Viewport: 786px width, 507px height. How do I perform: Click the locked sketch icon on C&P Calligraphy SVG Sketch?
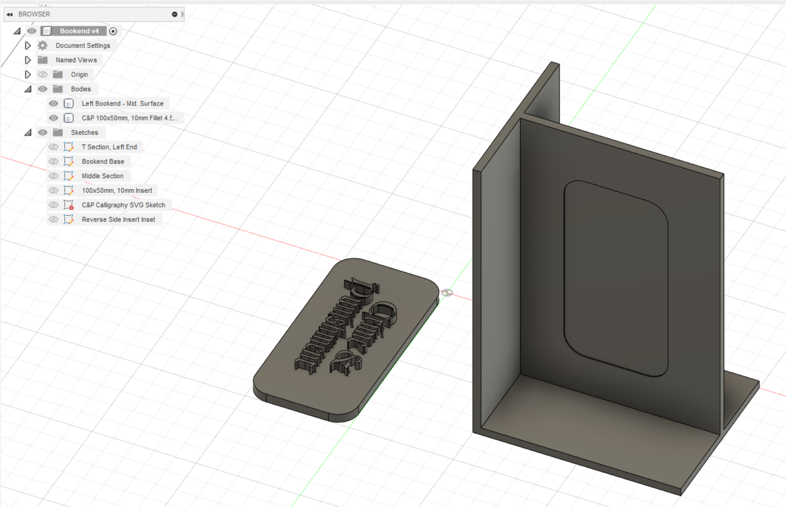point(69,204)
